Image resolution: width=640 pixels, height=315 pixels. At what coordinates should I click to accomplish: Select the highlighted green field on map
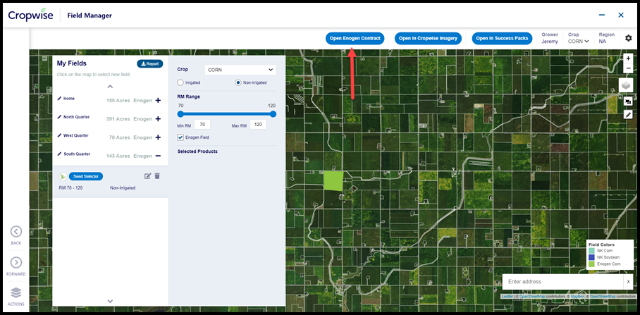pos(333,181)
